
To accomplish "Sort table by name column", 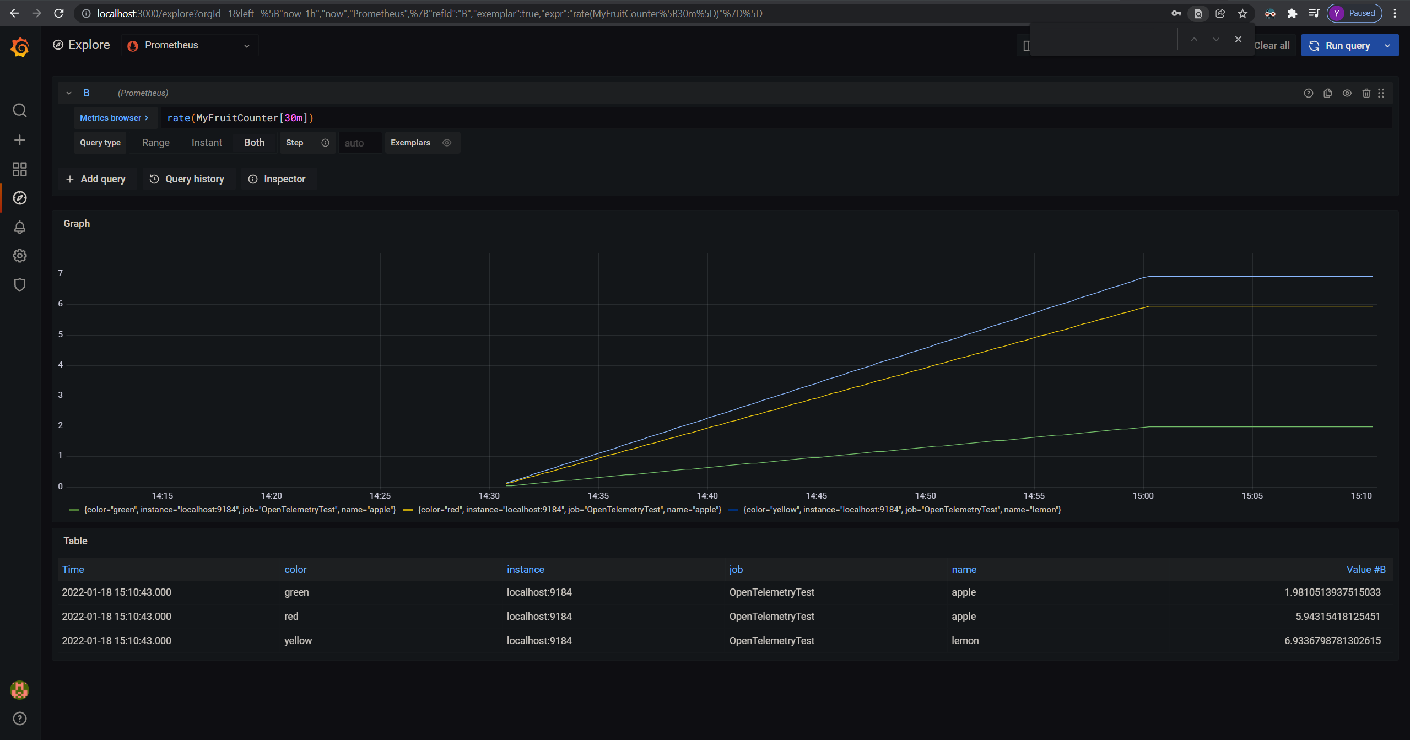I will [x=964, y=570].
